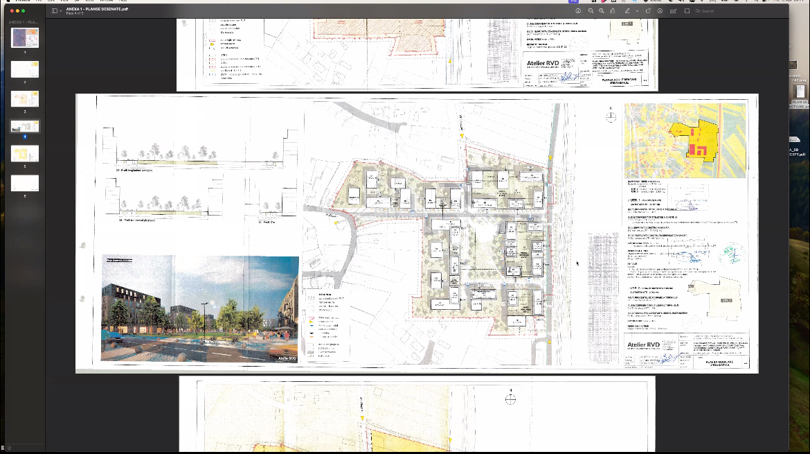810x454 pixels.
Task: Select the highlight pen tool
Action: click(x=627, y=11)
